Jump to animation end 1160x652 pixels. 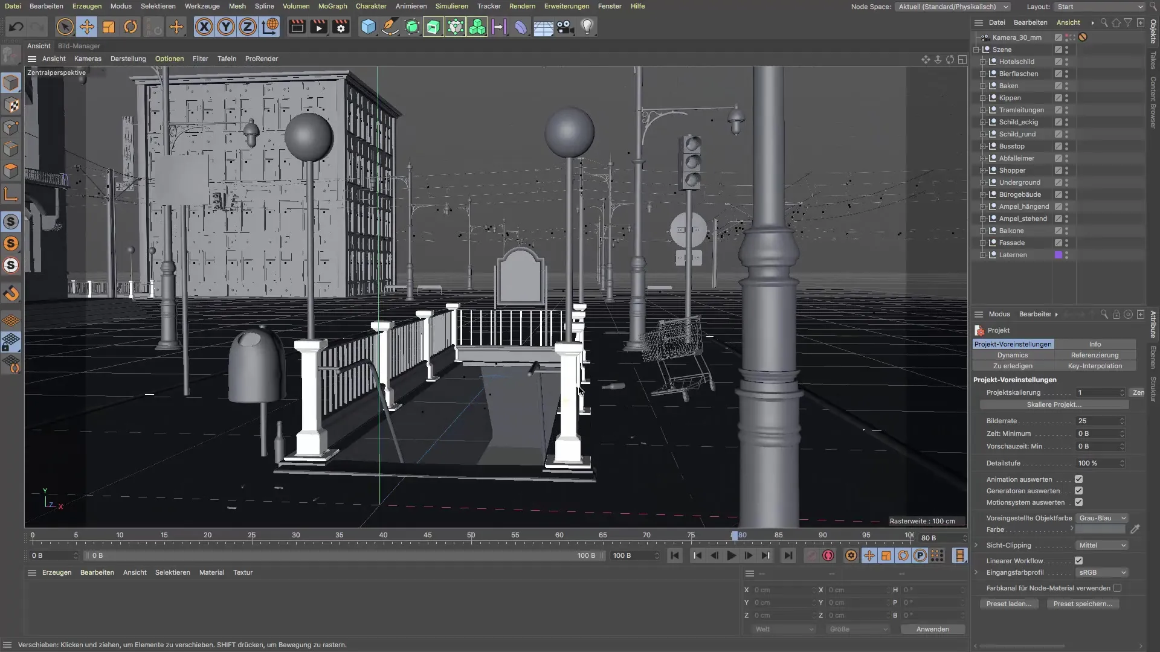(788, 555)
